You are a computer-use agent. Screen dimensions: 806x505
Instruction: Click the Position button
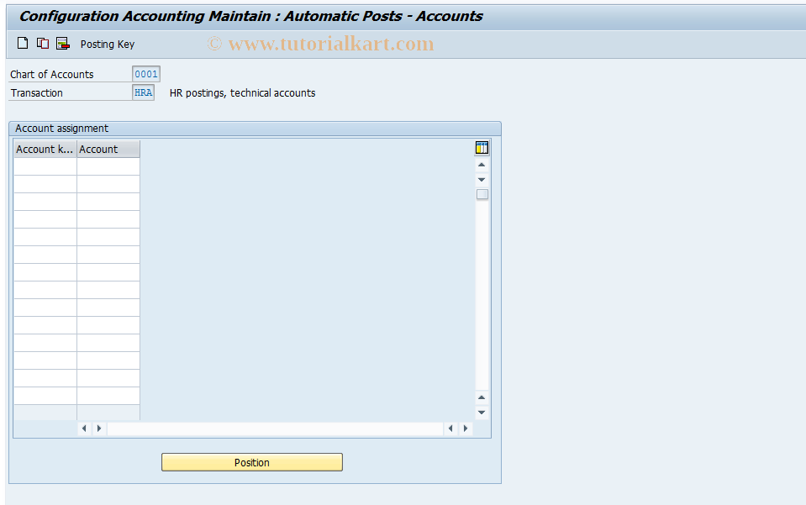tap(252, 462)
